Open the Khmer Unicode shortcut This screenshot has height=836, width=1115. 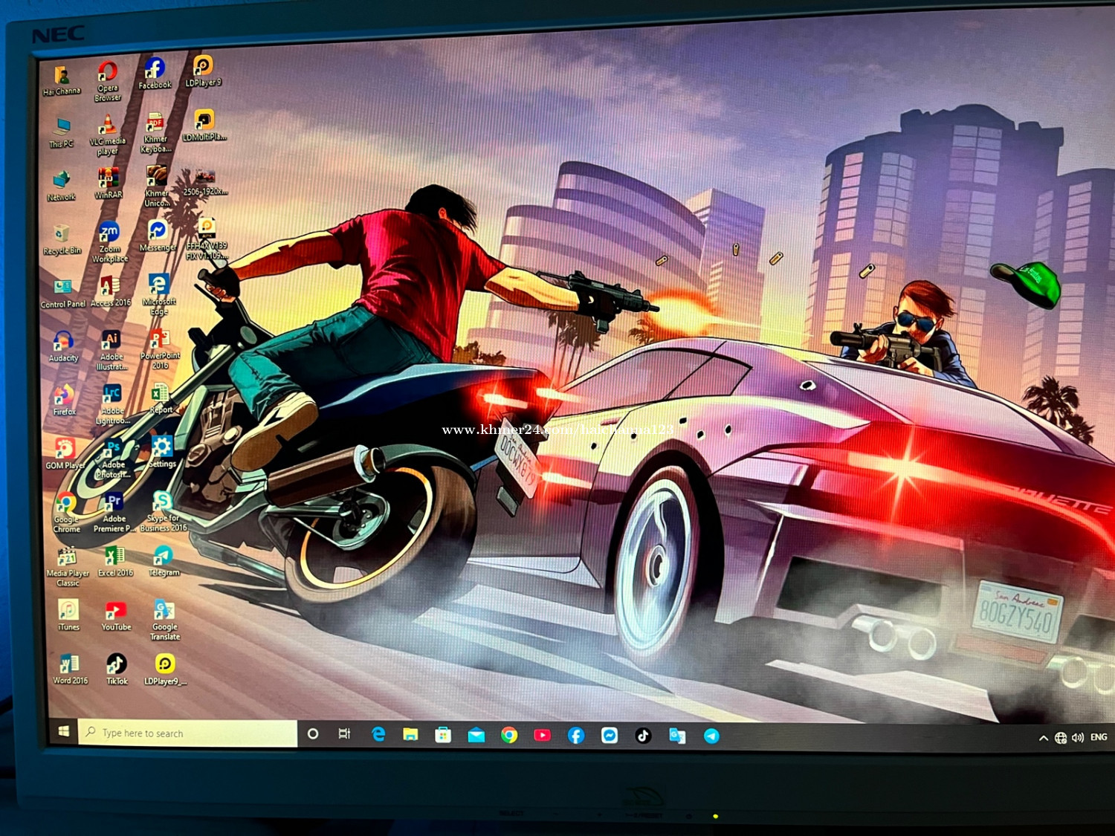[157, 187]
